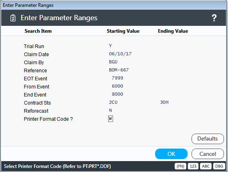Screen dimensions: 228x172
Task: Restore values with the Defaults button
Action: click(x=208, y=139)
